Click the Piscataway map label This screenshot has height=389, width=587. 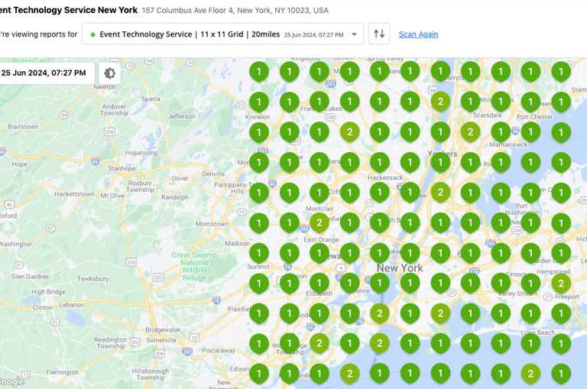[x=219, y=351]
